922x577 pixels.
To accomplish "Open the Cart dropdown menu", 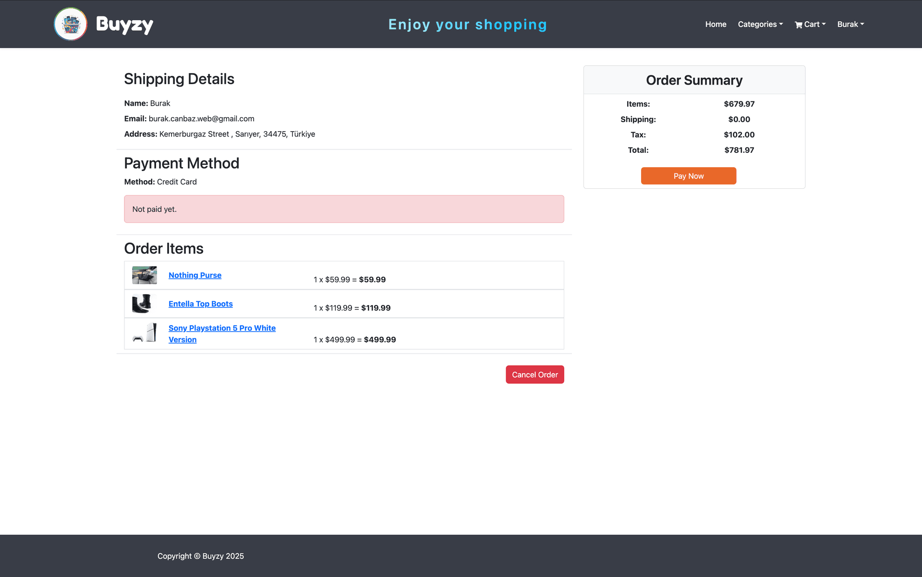I will [810, 24].
